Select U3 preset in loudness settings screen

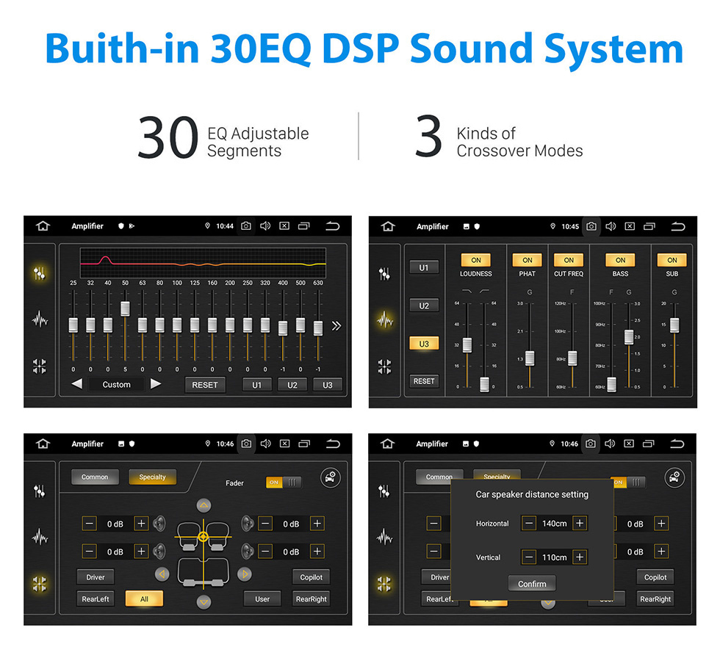424,344
